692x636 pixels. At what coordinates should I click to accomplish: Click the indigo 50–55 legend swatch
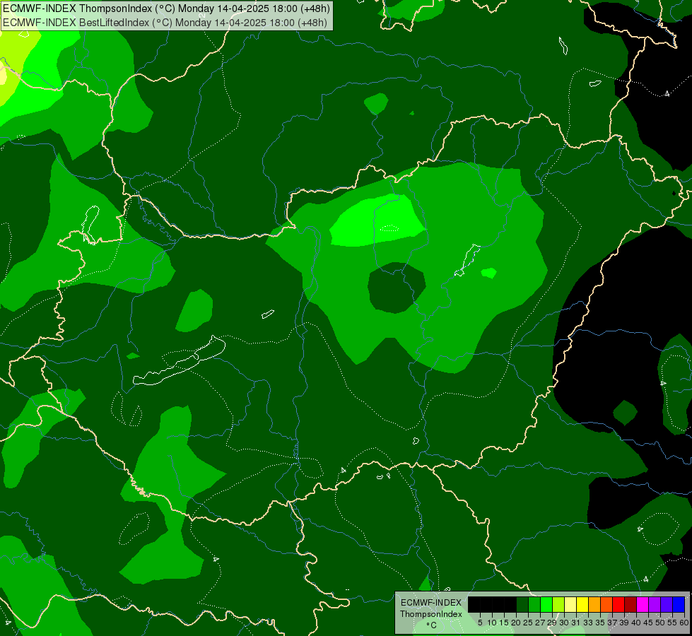(x=667, y=604)
